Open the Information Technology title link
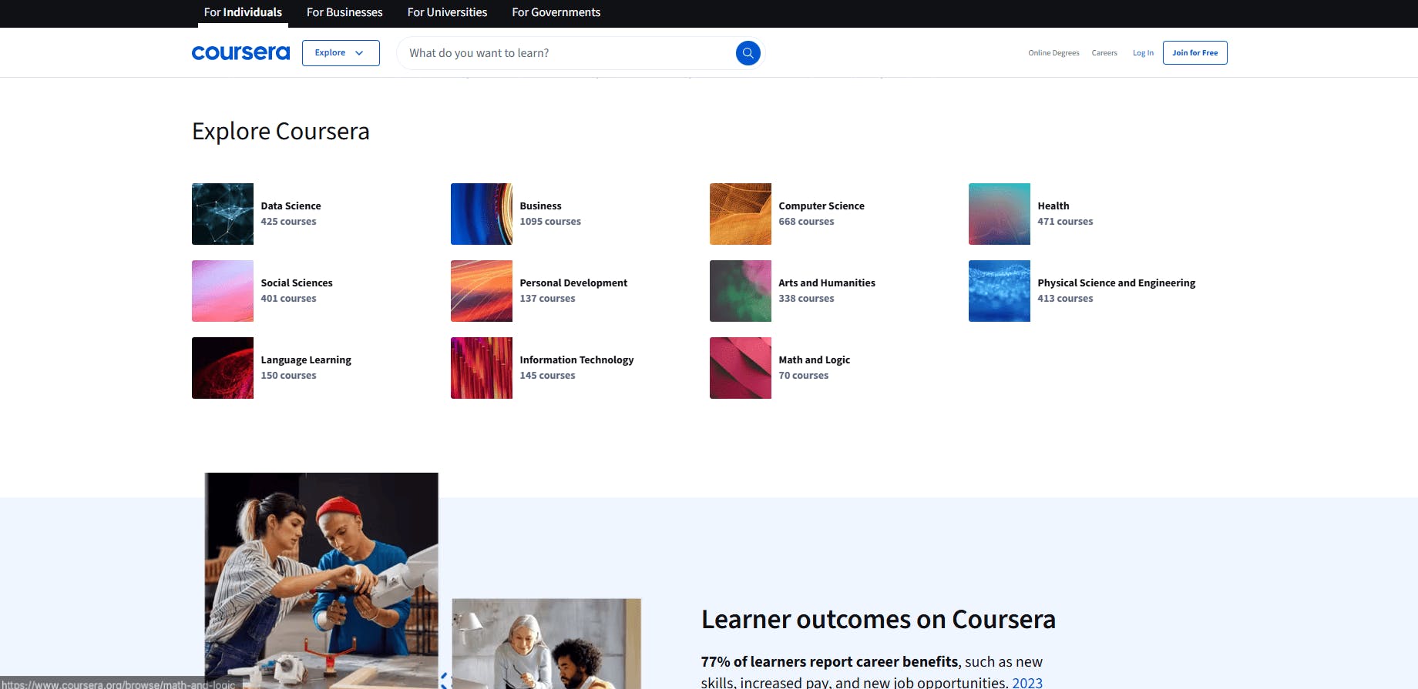 pyautogui.click(x=576, y=360)
